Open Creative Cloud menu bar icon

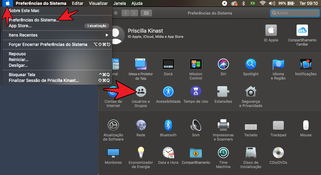pos(234,3)
